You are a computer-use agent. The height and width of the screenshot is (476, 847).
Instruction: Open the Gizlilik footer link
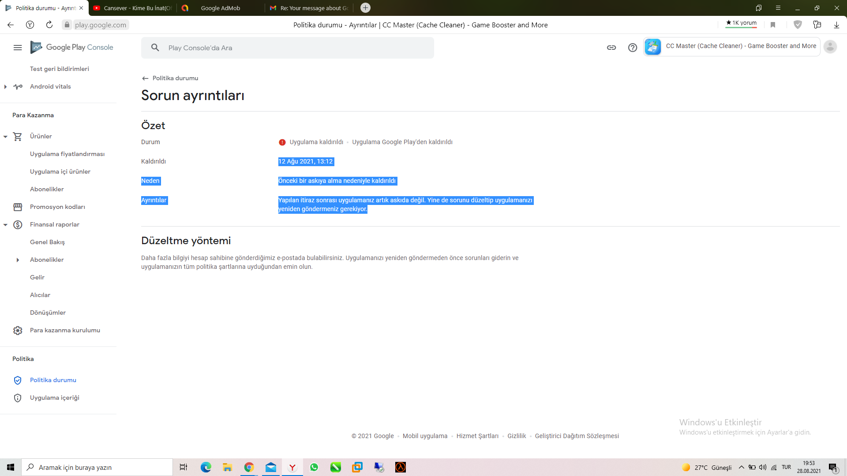(517, 436)
